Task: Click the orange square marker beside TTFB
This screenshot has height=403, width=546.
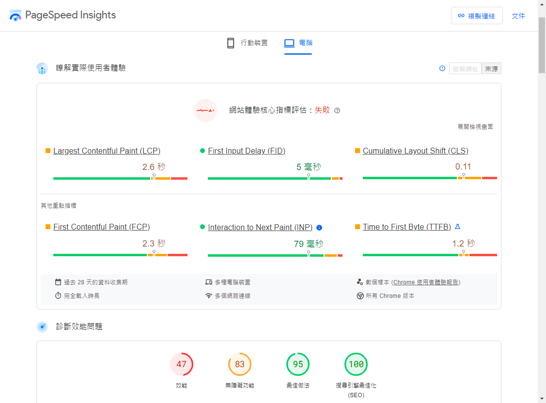Action: point(357,227)
